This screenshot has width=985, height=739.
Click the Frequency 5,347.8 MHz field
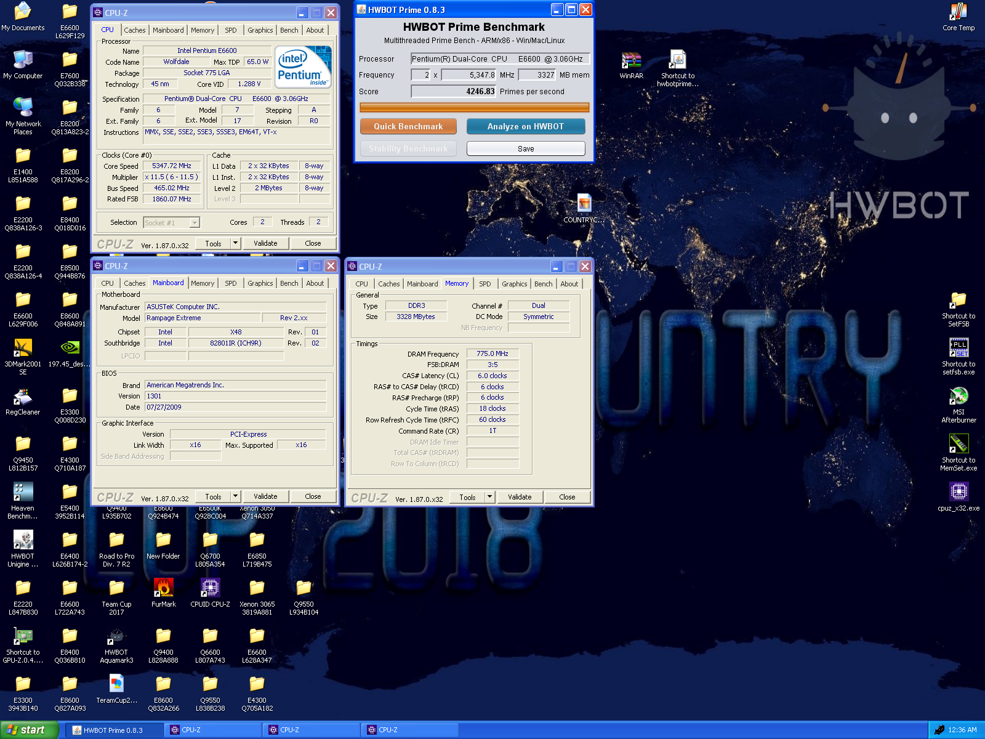tap(468, 75)
